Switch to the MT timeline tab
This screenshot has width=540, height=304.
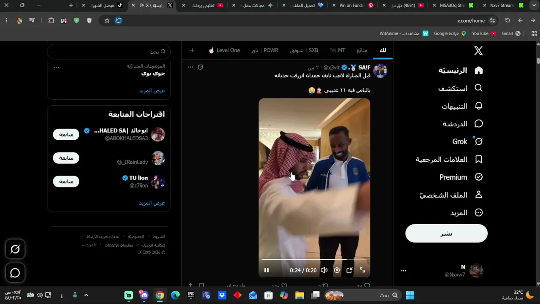pos(337,50)
